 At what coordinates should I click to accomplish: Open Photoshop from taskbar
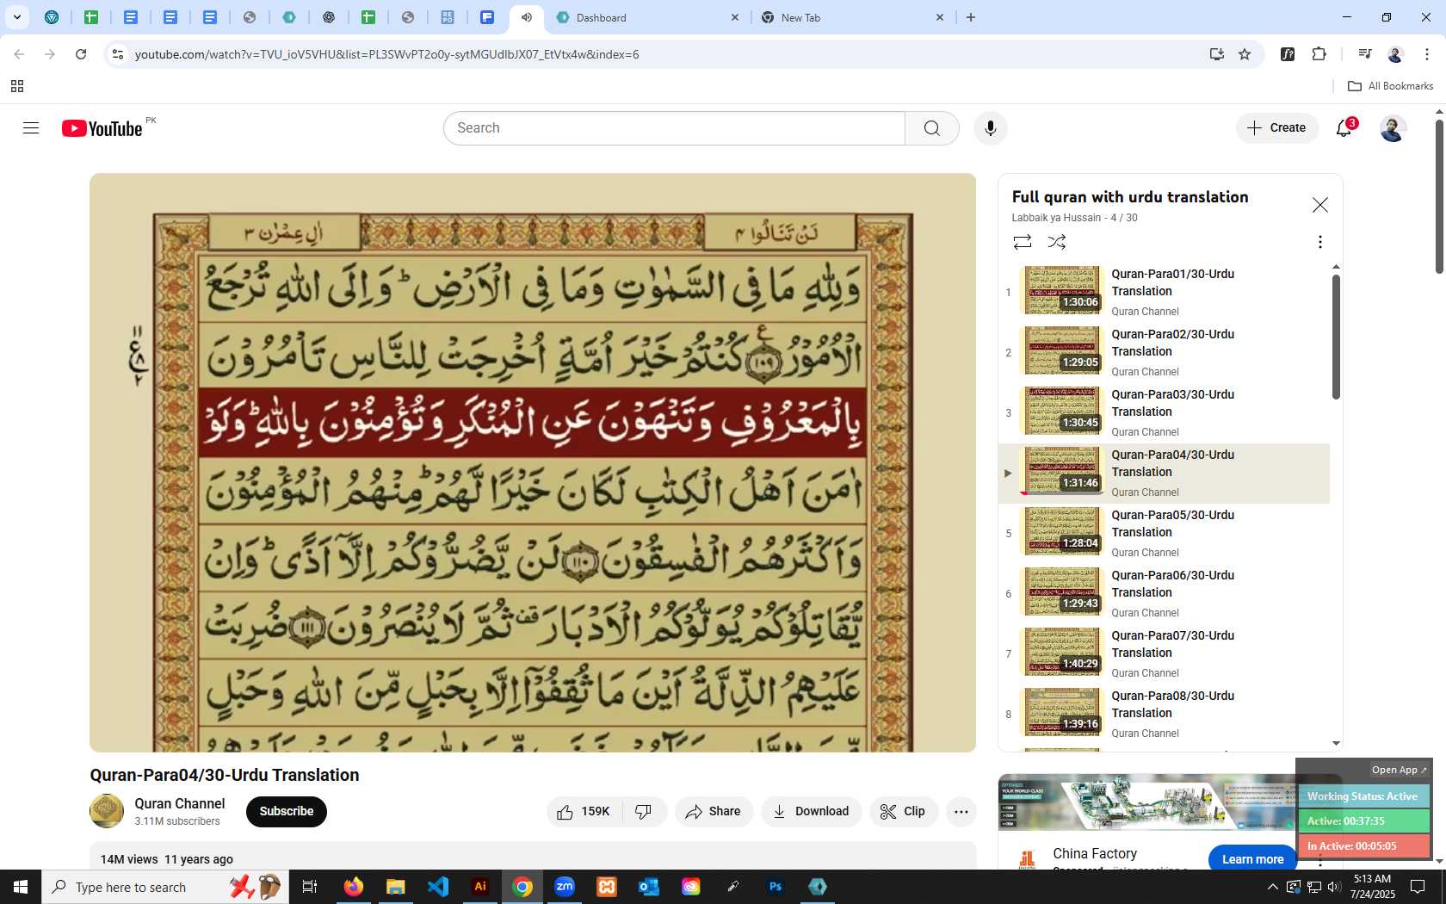(776, 887)
